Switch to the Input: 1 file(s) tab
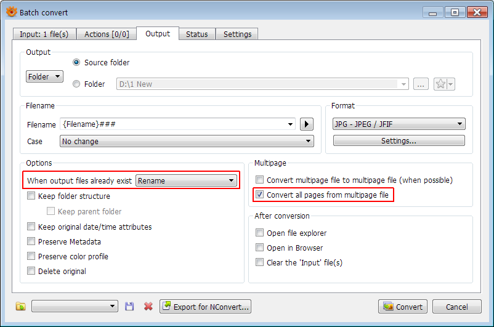Viewport: 494px width, 327px height. [44, 34]
